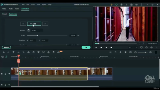Zoom out timeline with minus icon
This screenshot has width=160, height=90.
coord(135,52)
